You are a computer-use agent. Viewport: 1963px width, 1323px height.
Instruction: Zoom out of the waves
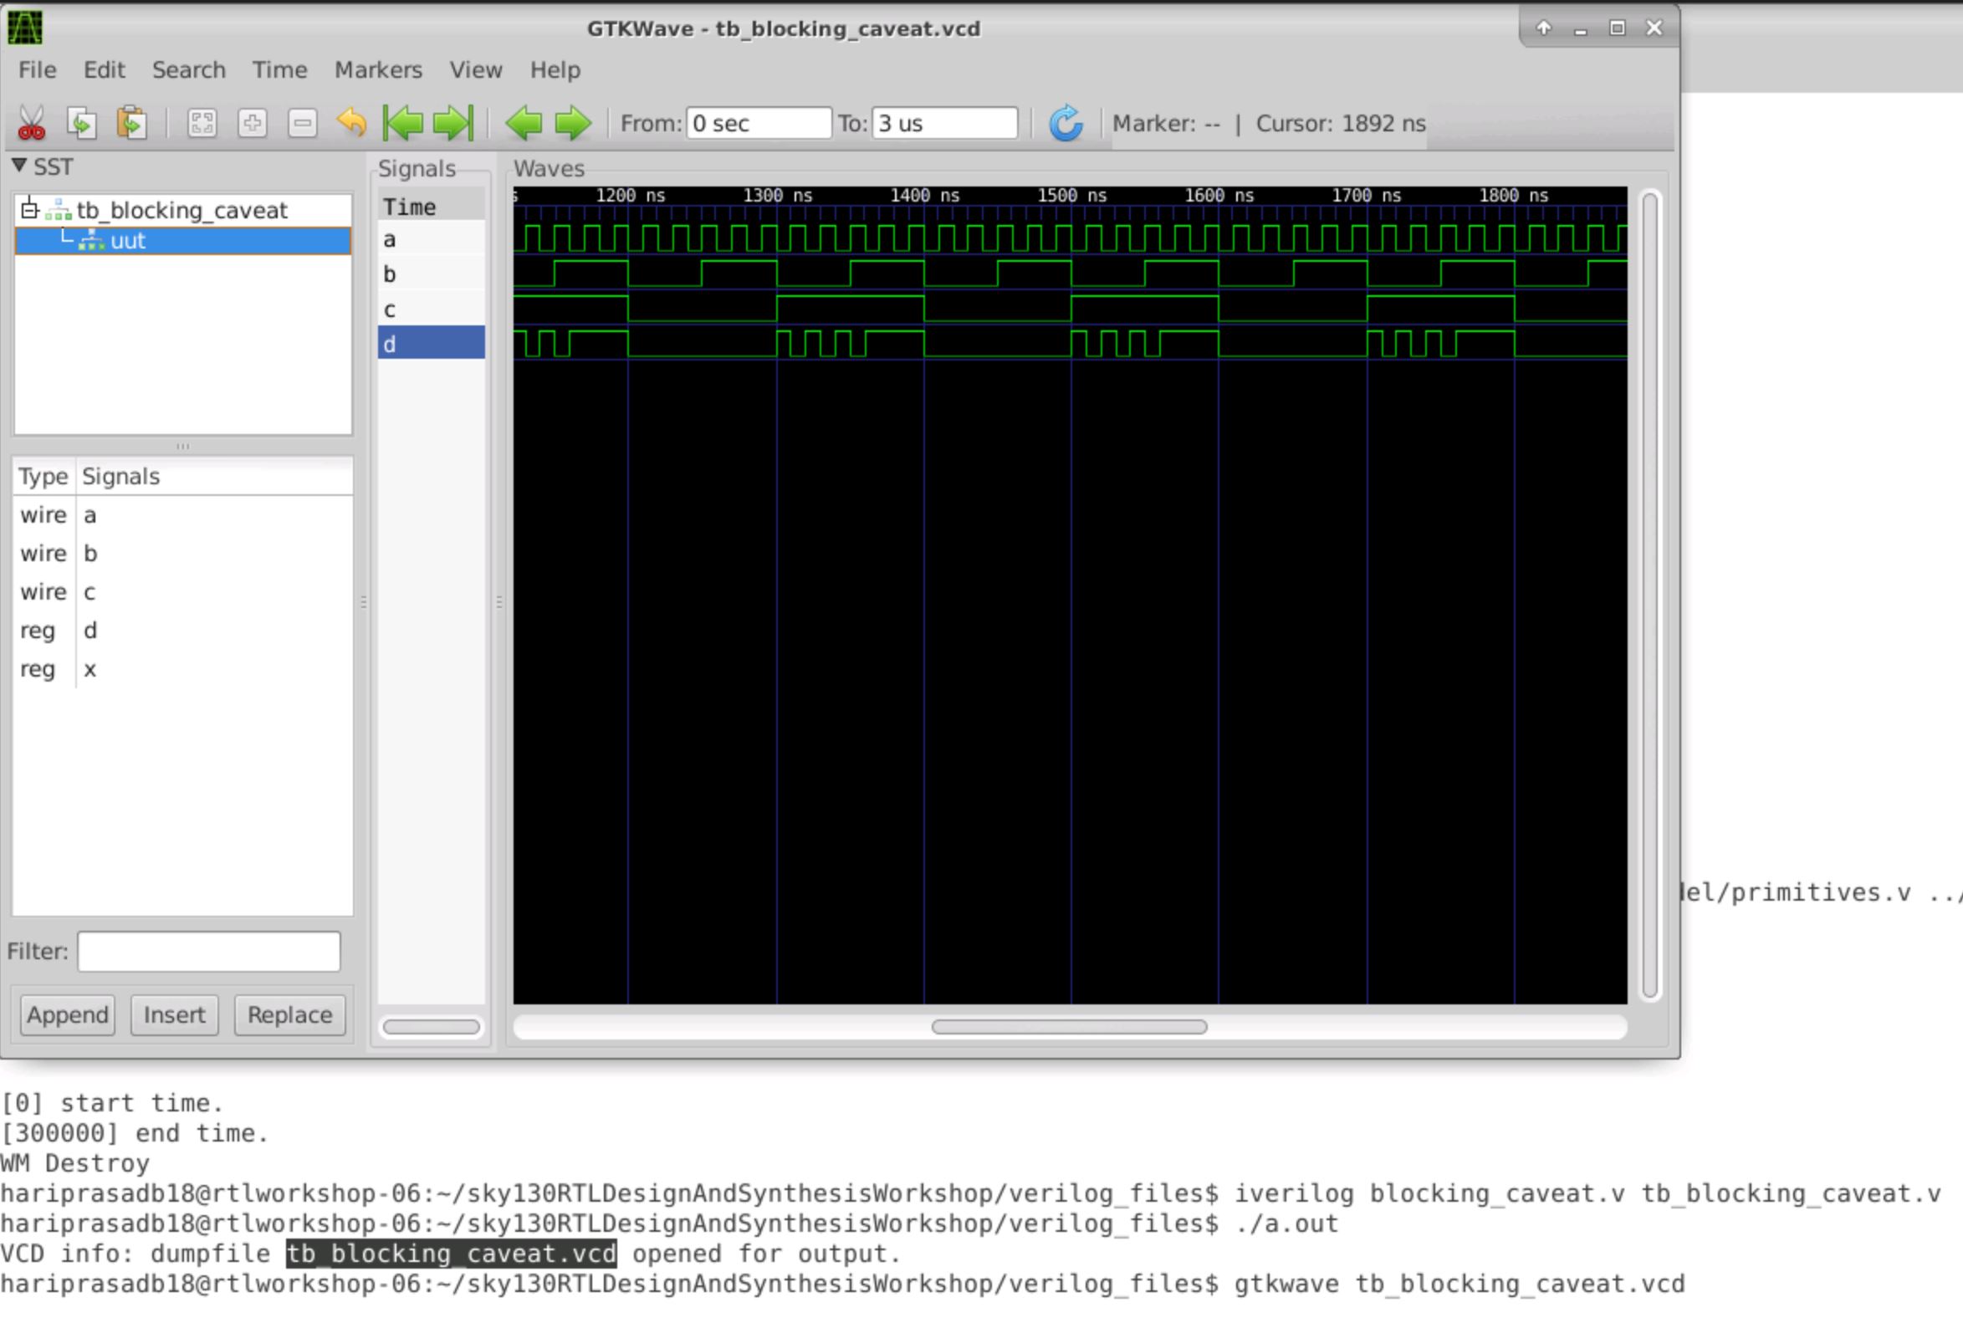click(x=302, y=123)
